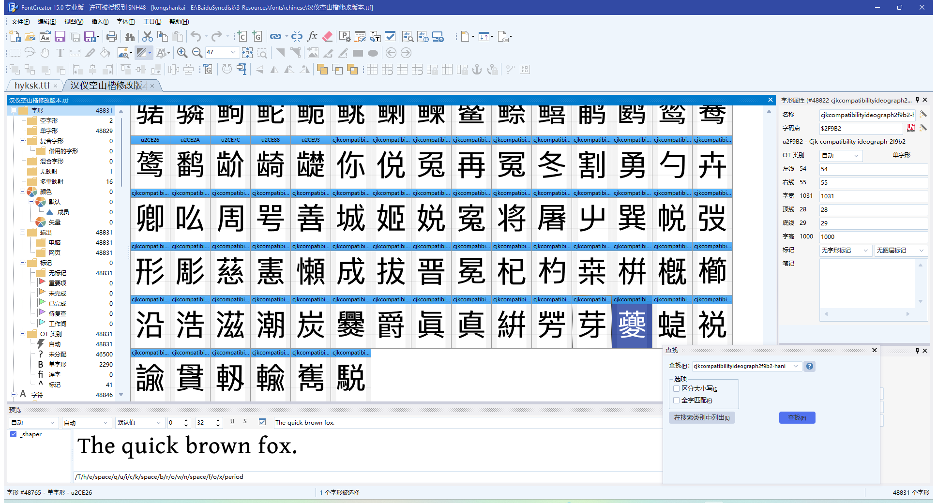Click the Print icon in toolbar

[112, 37]
